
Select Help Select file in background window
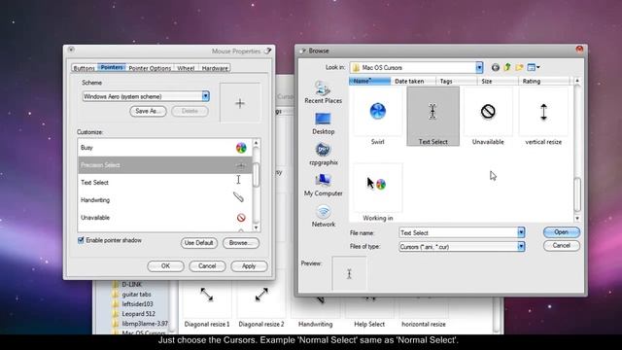[x=369, y=311]
